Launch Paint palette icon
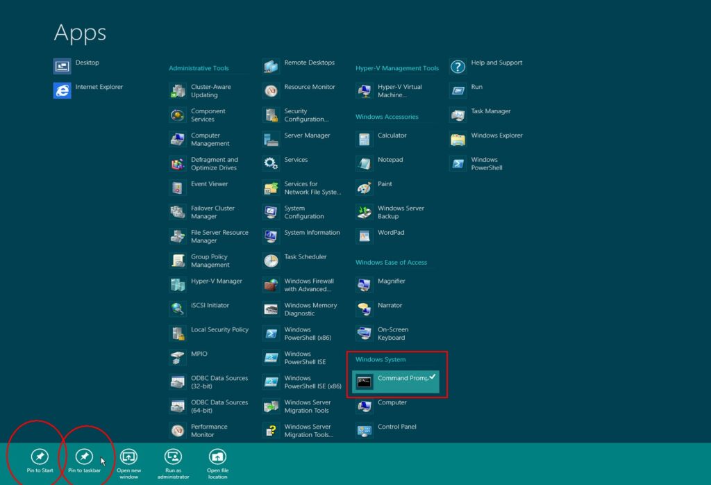This screenshot has width=711, height=485. [365, 188]
